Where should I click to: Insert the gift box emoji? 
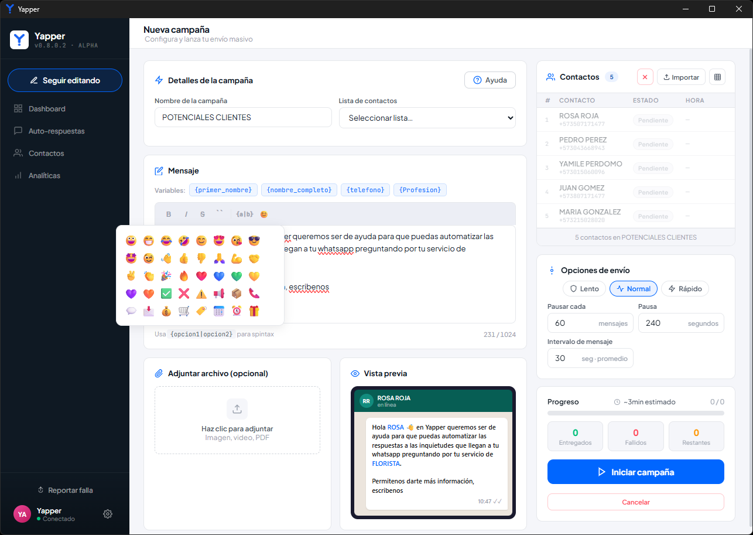pos(254,311)
